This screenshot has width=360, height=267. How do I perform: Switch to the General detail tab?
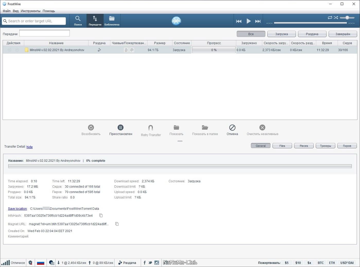pos(261,146)
